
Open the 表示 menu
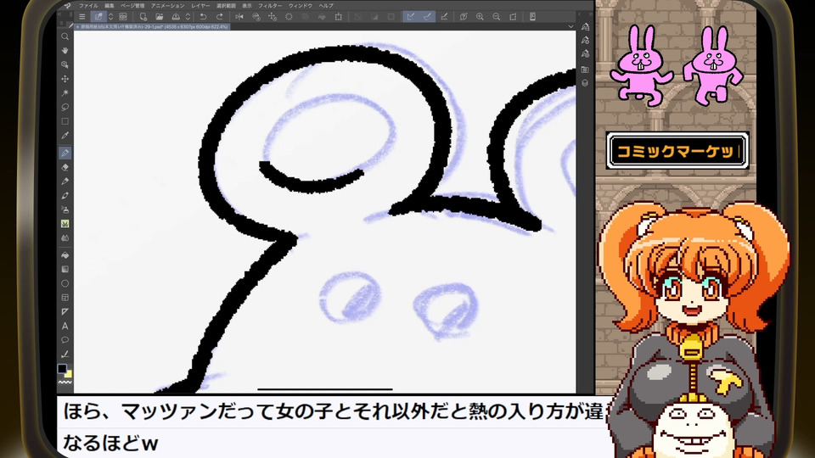247,5
